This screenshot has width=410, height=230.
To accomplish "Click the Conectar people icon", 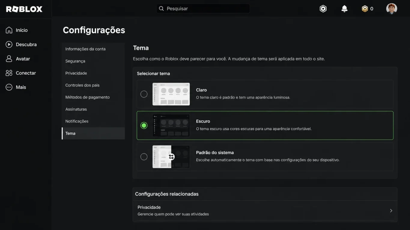I will click(x=9, y=73).
